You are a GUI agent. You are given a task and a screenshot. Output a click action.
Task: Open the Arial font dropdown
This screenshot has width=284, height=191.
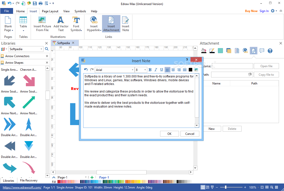(133, 70)
